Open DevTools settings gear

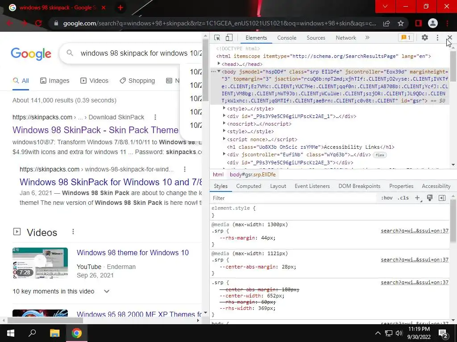425,37
